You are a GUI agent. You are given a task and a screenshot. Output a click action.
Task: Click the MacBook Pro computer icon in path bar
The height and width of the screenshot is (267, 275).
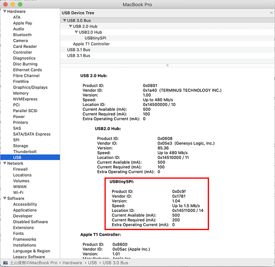pyautogui.click(x=5, y=263)
